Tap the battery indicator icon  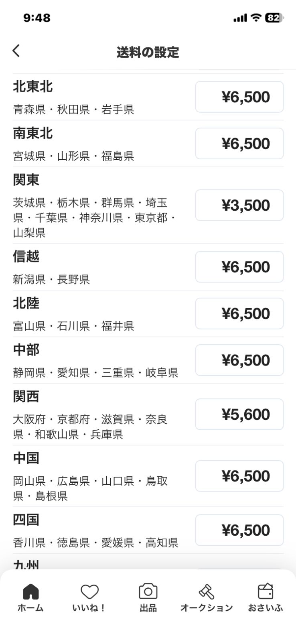274,18
